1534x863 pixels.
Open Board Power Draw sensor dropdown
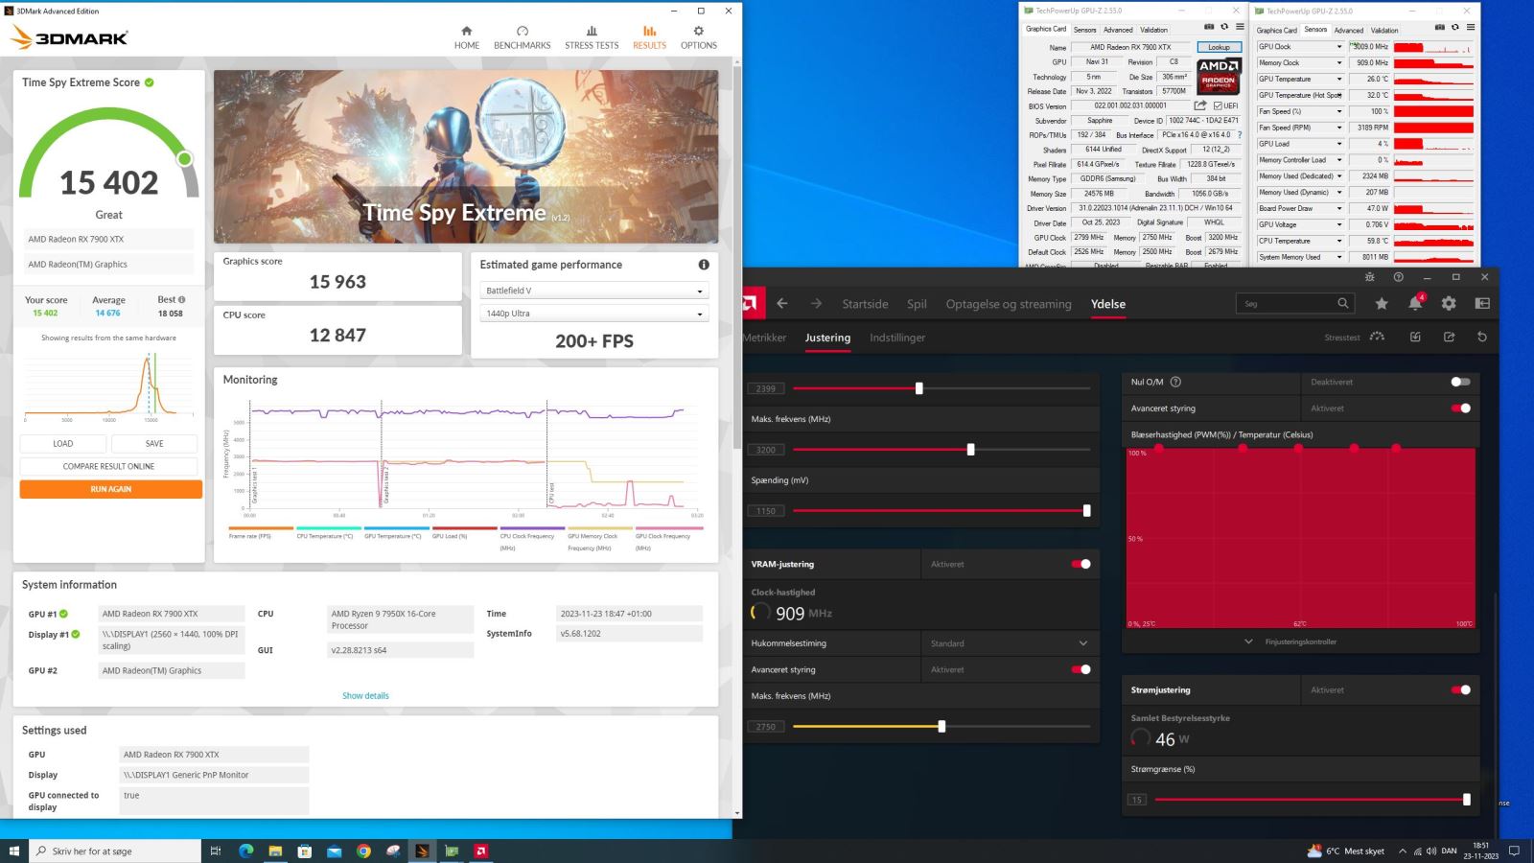click(1339, 208)
